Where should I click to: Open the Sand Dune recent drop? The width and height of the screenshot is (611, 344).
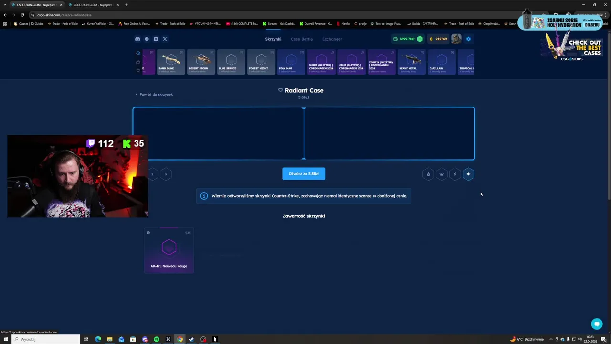[171, 62]
